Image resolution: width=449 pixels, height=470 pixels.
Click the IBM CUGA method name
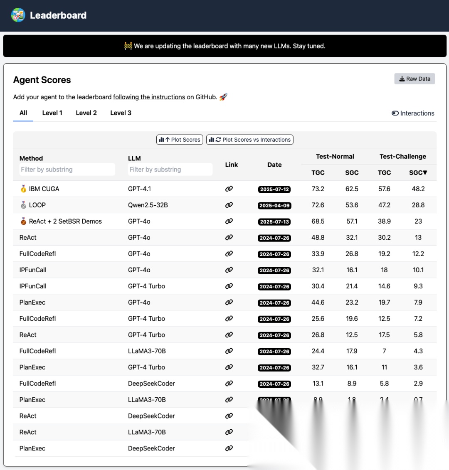pos(44,189)
